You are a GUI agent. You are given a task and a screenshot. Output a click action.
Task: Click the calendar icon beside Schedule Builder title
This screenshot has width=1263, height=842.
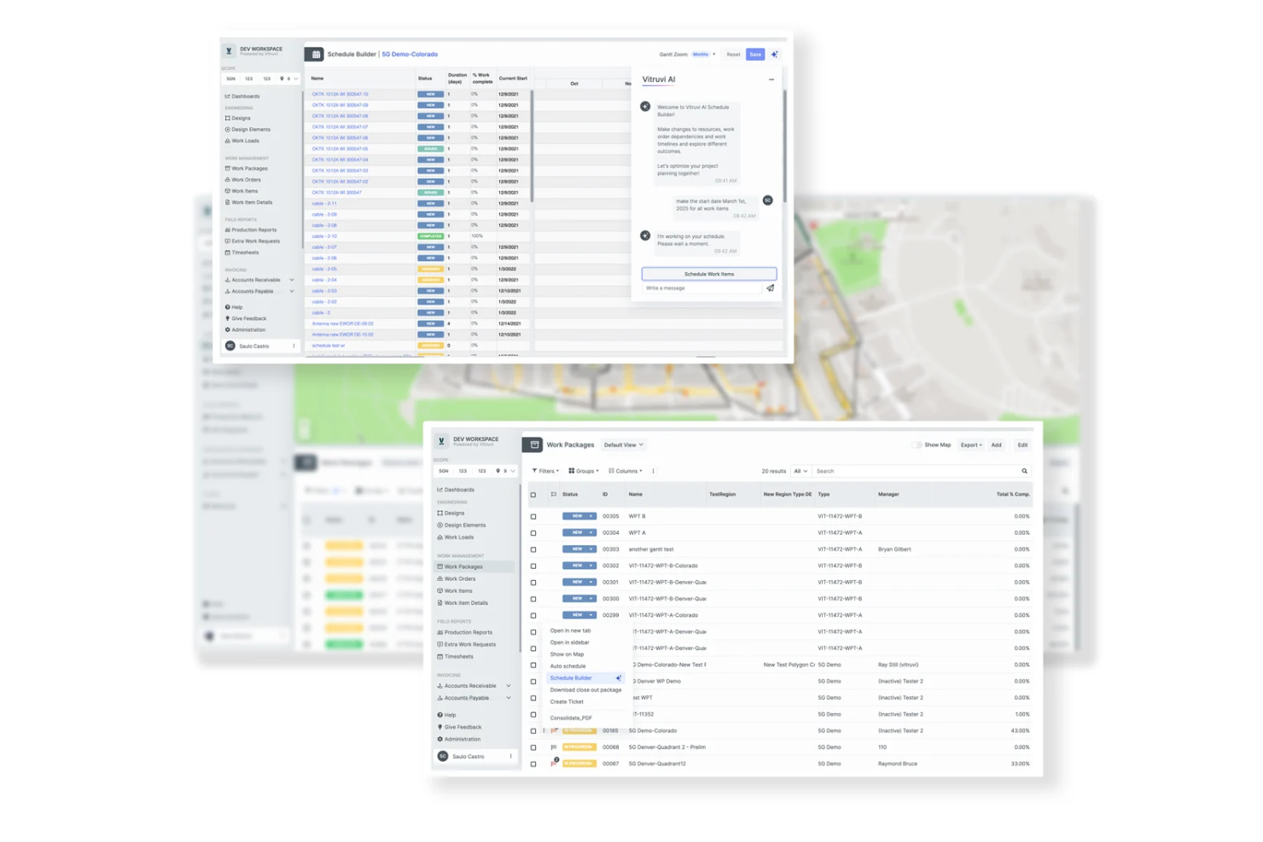pyautogui.click(x=315, y=54)
